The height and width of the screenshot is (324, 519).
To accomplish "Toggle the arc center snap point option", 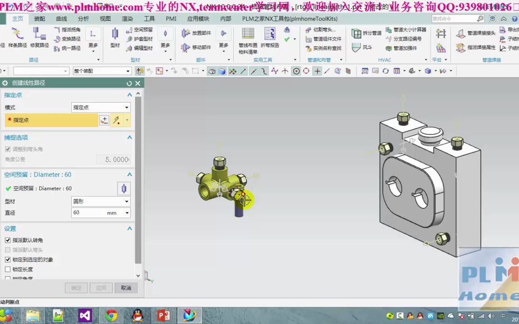I will (296, 71).
